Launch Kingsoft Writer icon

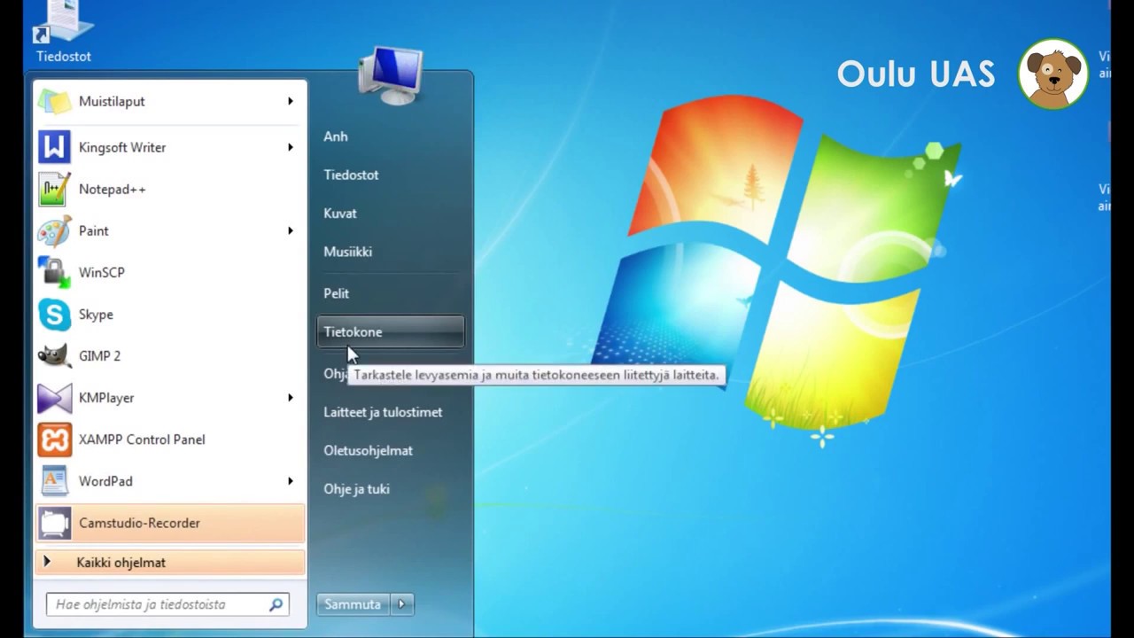click(54, 147)
